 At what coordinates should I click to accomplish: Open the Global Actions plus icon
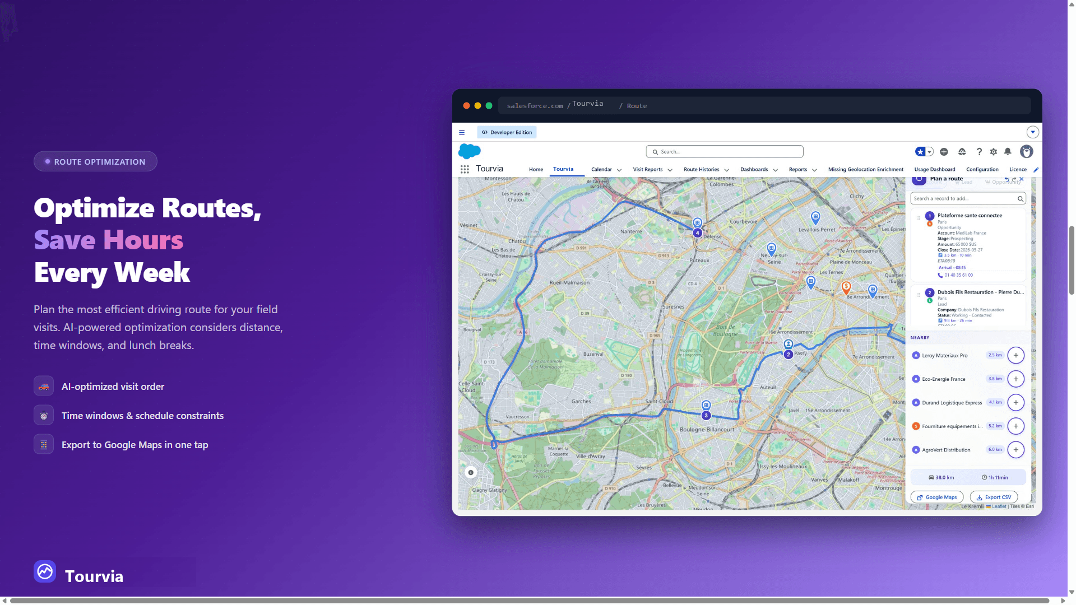click(944, 152)
